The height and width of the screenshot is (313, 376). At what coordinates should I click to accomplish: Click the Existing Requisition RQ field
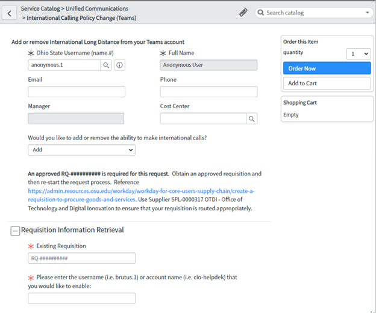pyautogui.click(x=81, y=258)
